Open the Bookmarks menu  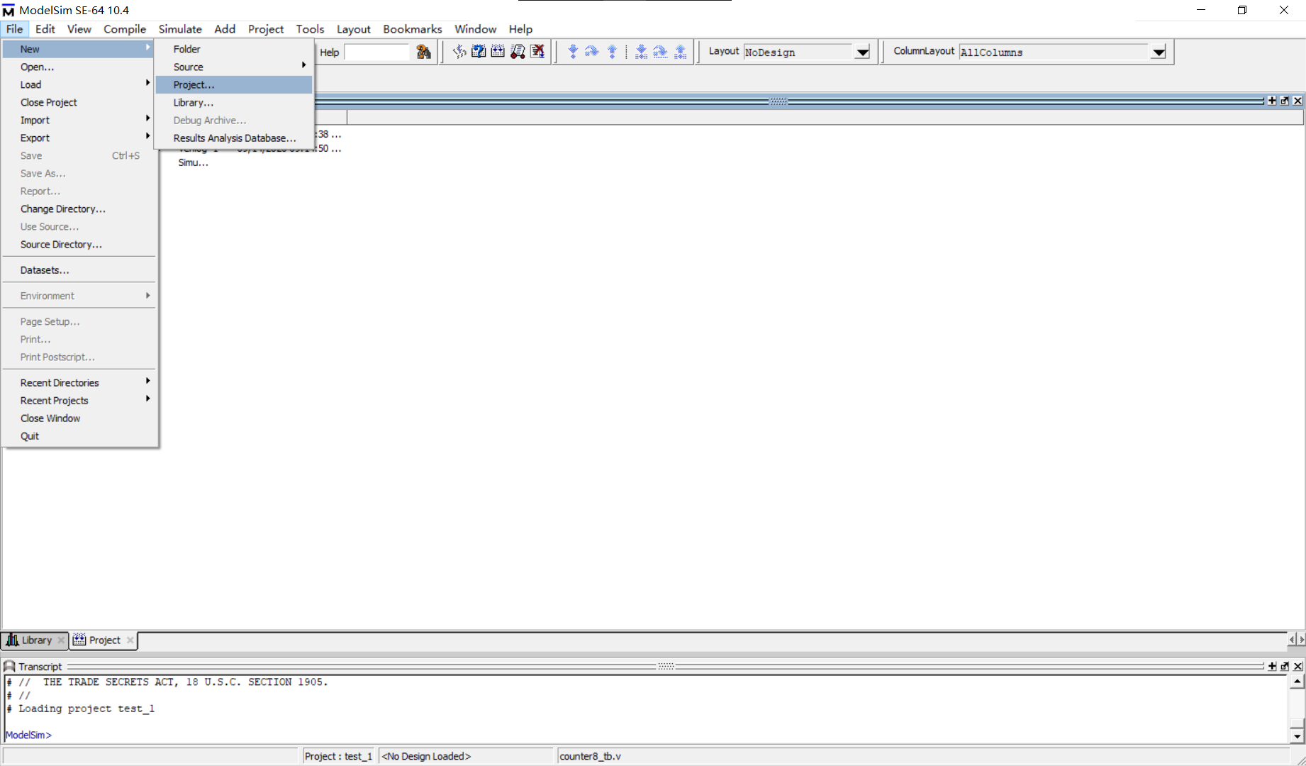pos(412,29)
